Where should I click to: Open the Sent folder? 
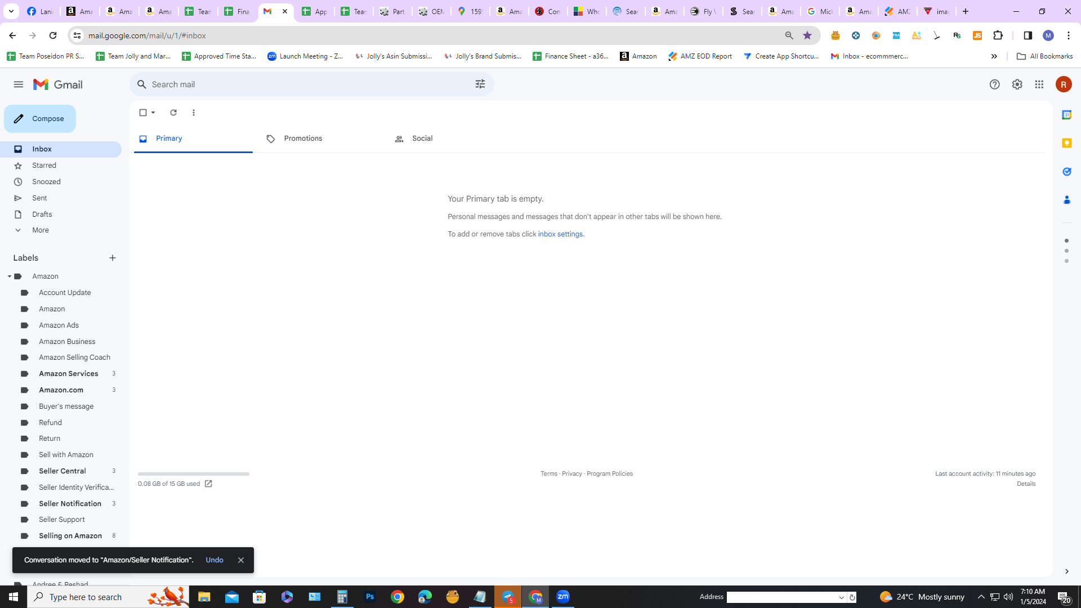click(61, 198)
